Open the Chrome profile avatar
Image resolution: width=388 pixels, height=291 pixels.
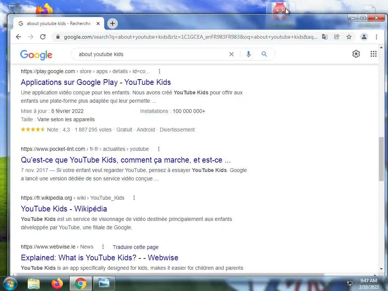[364, 37]
